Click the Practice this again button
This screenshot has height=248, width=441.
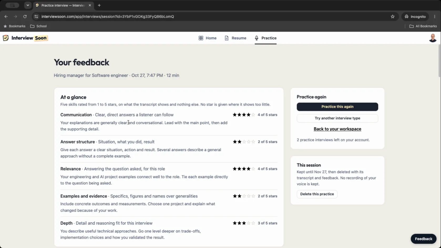[x=337, y=107]
